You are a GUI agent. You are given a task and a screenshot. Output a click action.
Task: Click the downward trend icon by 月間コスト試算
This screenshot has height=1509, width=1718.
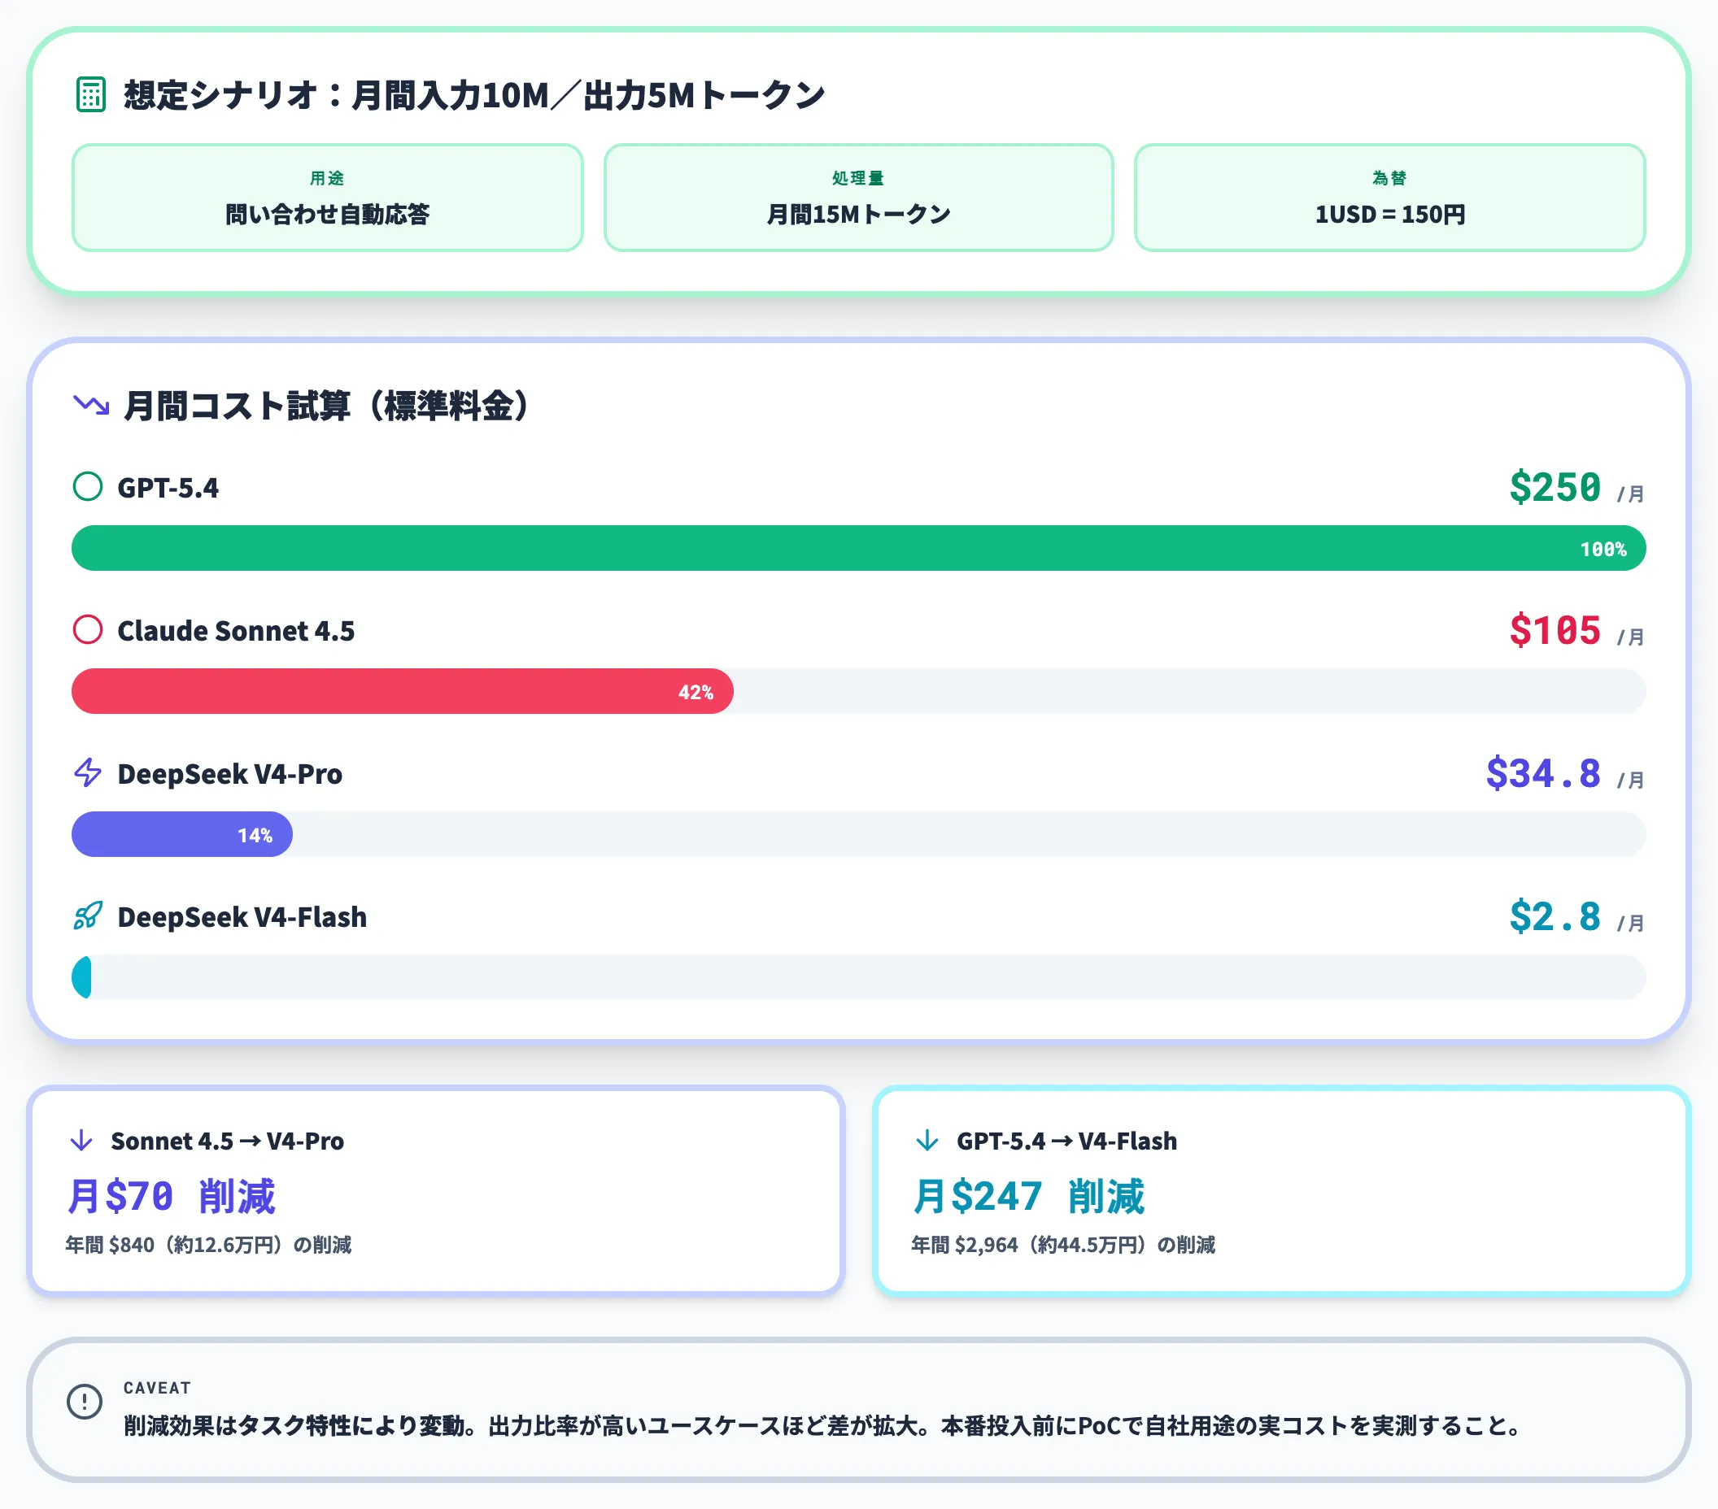coord(91,405)
